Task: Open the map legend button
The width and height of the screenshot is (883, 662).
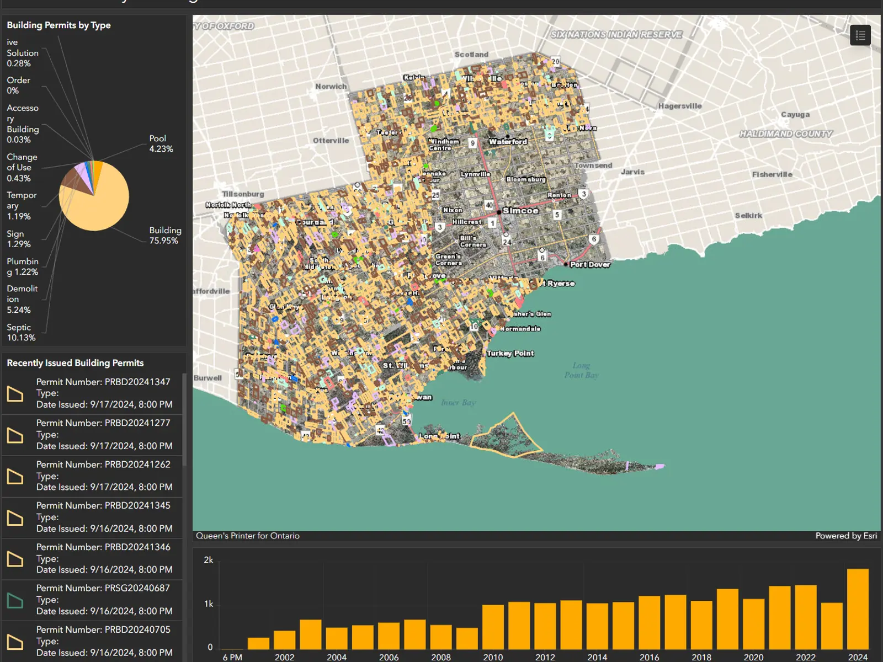Action: pos(860,36)
